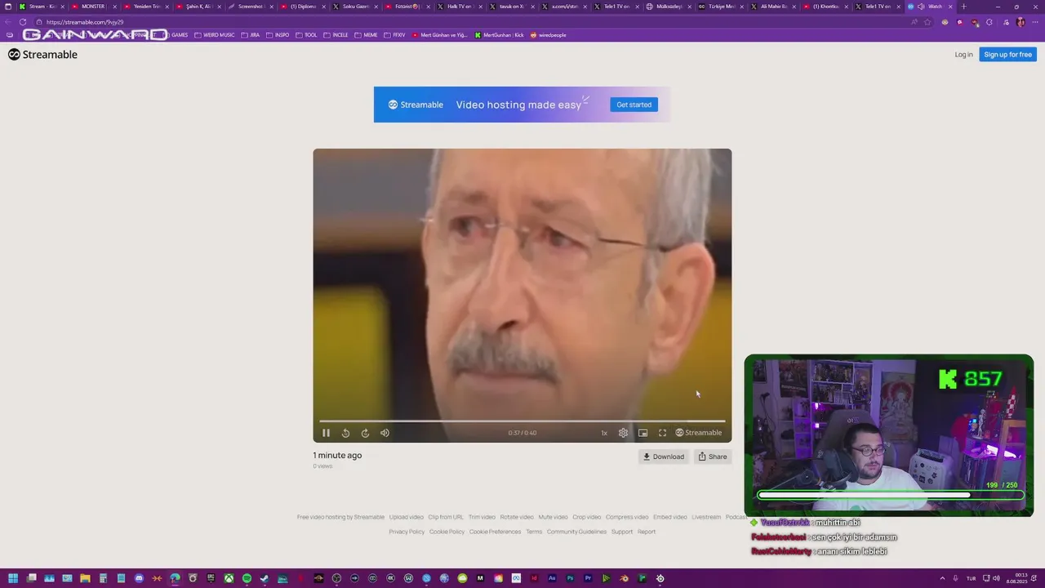Click Sign up for free button
1045x588 pixels.
point(1007,55)
